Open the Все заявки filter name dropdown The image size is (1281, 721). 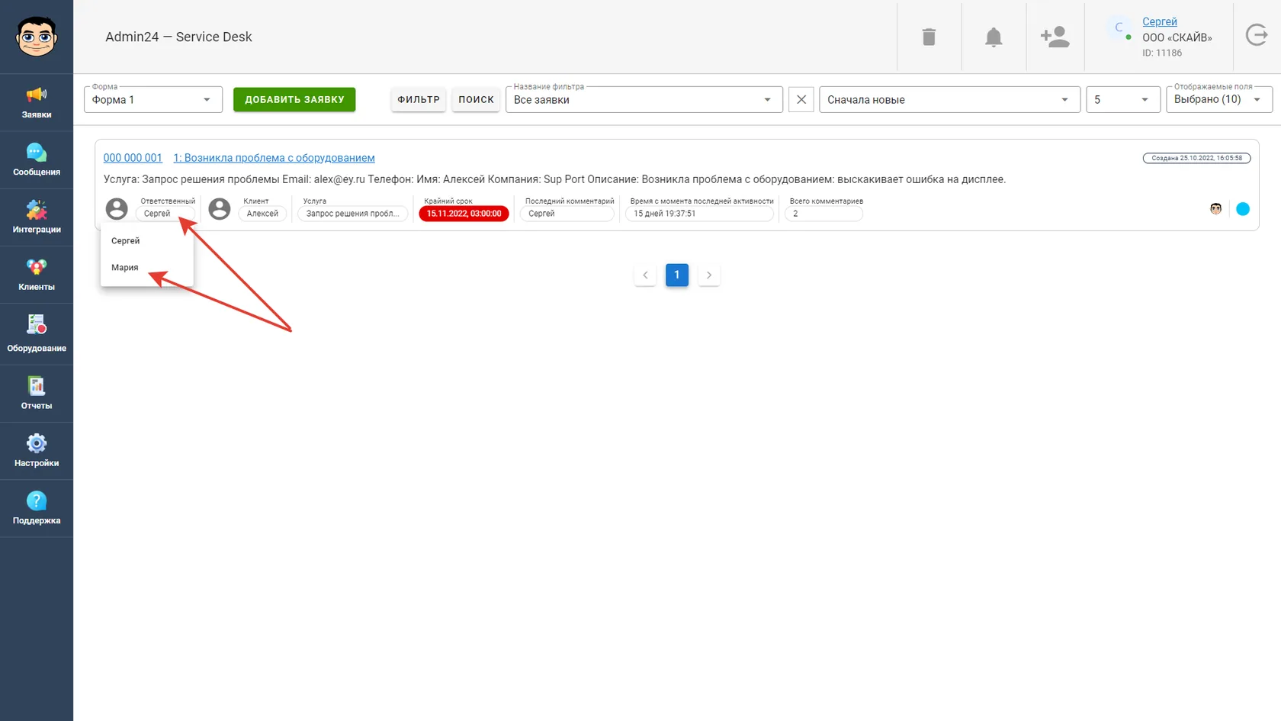pos(644,99)
